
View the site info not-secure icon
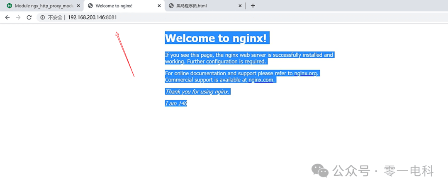point(43,17)
